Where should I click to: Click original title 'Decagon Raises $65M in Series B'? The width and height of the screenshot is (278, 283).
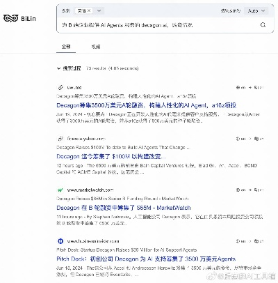click(122, 199)
